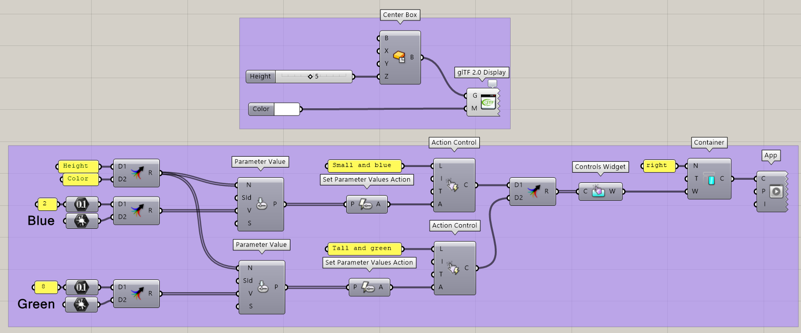This screenshot has height=333, width=801.
Task: Select the yellow panel with value 8
Action: (46, 288)
